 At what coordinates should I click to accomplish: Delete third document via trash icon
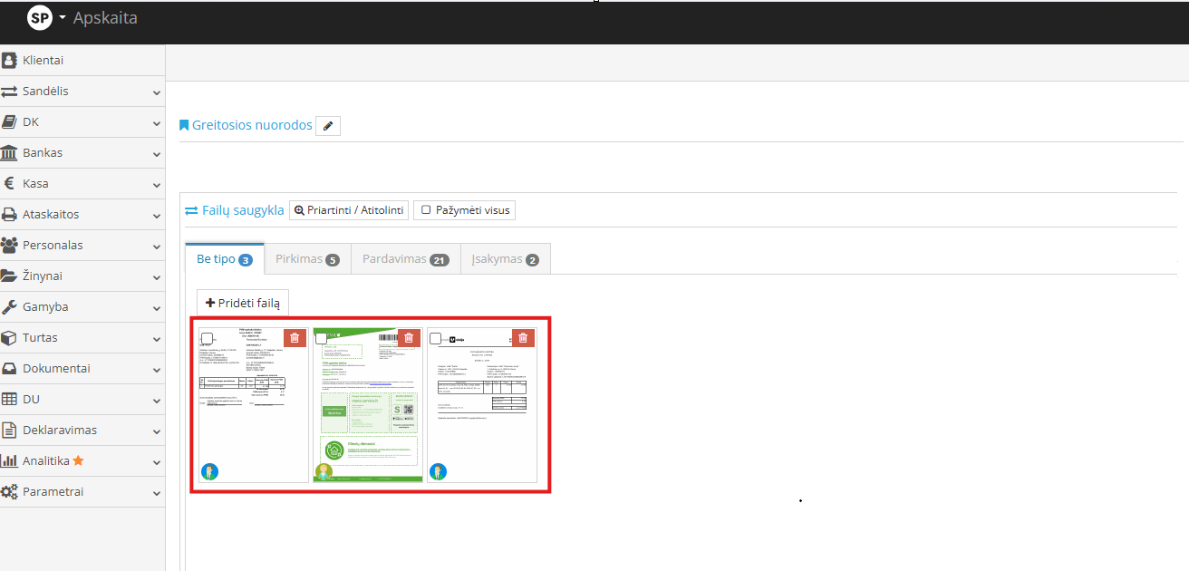click(523, 337)
